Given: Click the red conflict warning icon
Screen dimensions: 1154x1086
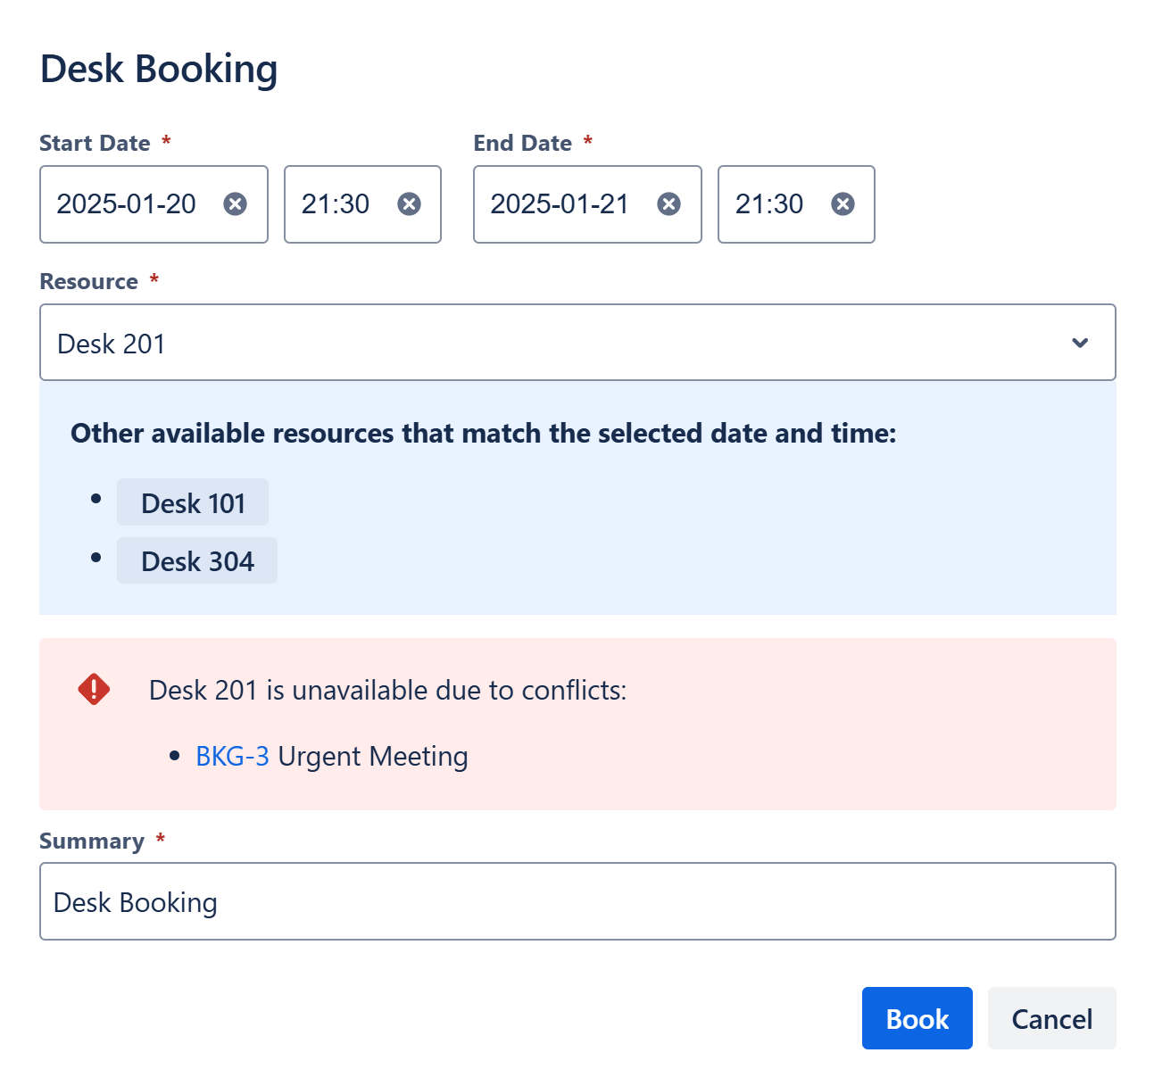Looking at the screenshot, I should (94, 690).
